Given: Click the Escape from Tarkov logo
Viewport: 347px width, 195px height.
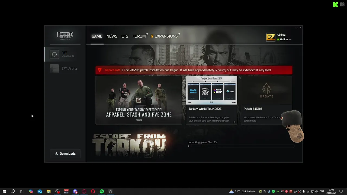Looking at the screenshot, I should point(129,145).
